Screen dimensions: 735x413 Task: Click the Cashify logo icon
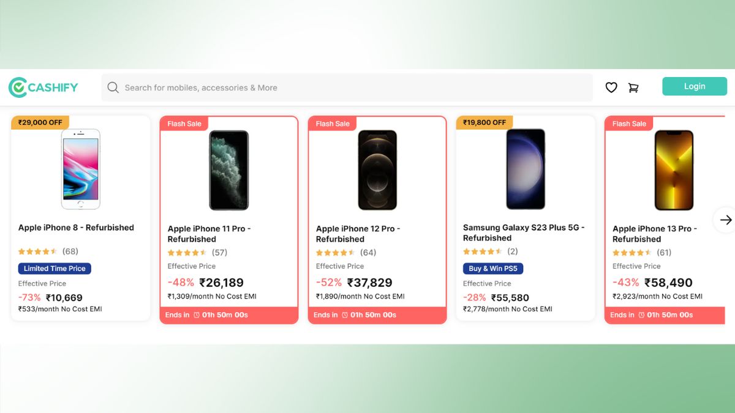[x=17, y=87]
